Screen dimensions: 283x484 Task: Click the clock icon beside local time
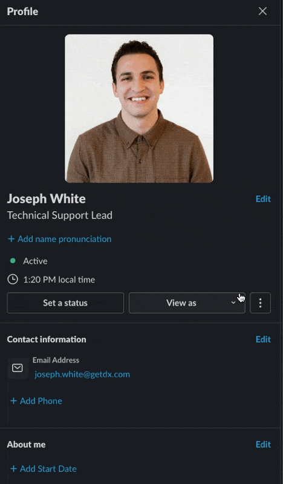click(12, 280)
